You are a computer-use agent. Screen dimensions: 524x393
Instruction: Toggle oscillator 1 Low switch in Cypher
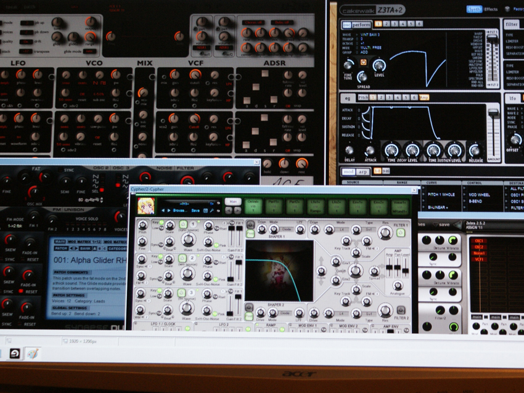pos(162,228)
